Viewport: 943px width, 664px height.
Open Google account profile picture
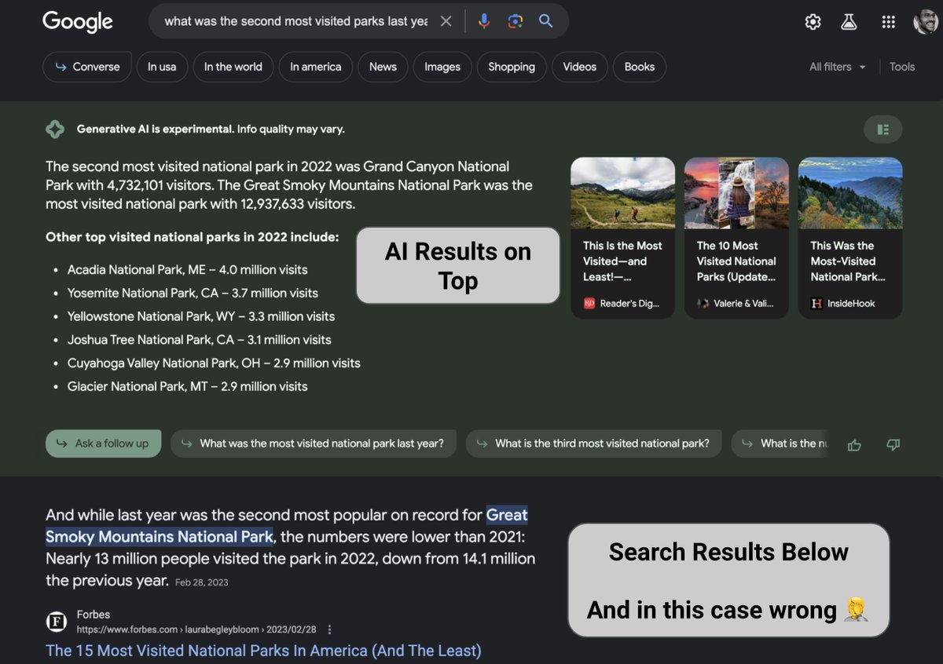927,22
